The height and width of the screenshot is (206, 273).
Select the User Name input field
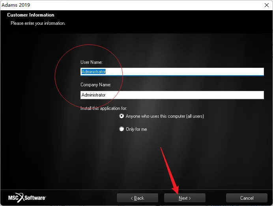click(x=172, y=72)
